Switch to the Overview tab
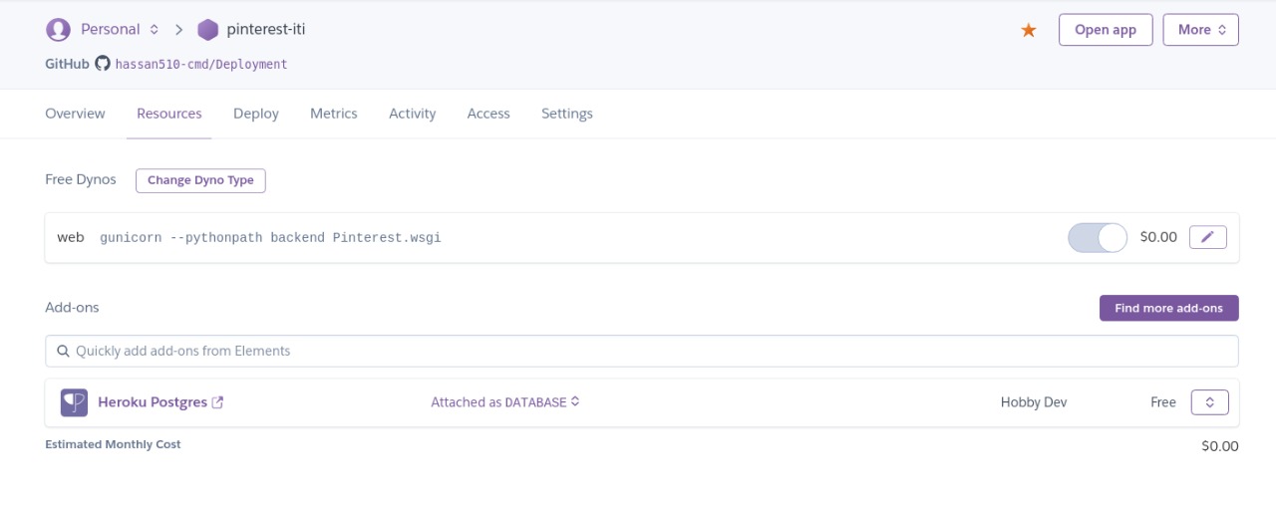1276x507 pixels. pyautogui.click(x=75, y=114)
